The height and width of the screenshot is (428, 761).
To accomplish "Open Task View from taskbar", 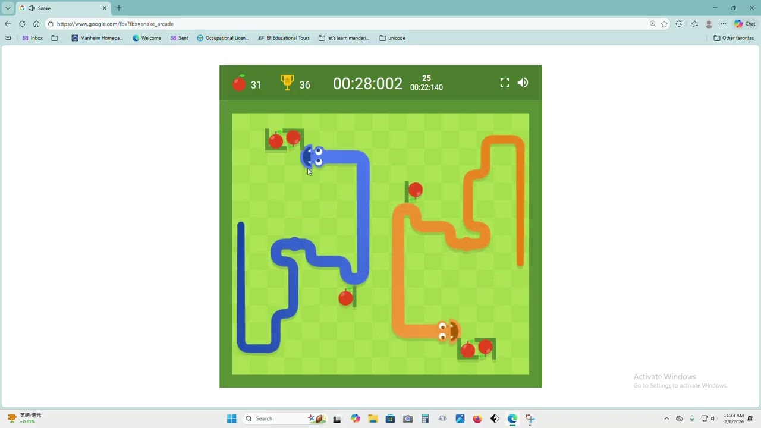I will click(337, 418).
